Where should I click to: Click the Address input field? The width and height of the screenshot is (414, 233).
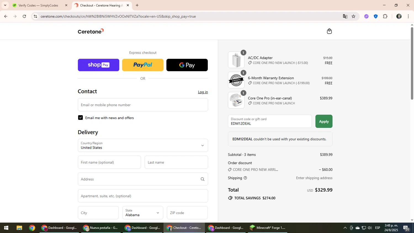[143, 179]
